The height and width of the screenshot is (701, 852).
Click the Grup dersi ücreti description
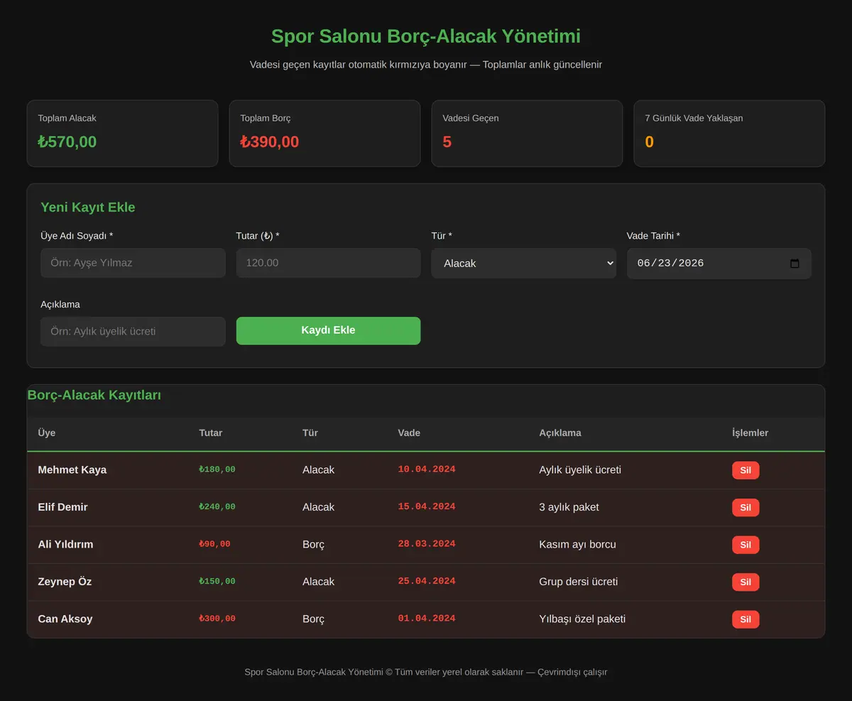[579, 582]
